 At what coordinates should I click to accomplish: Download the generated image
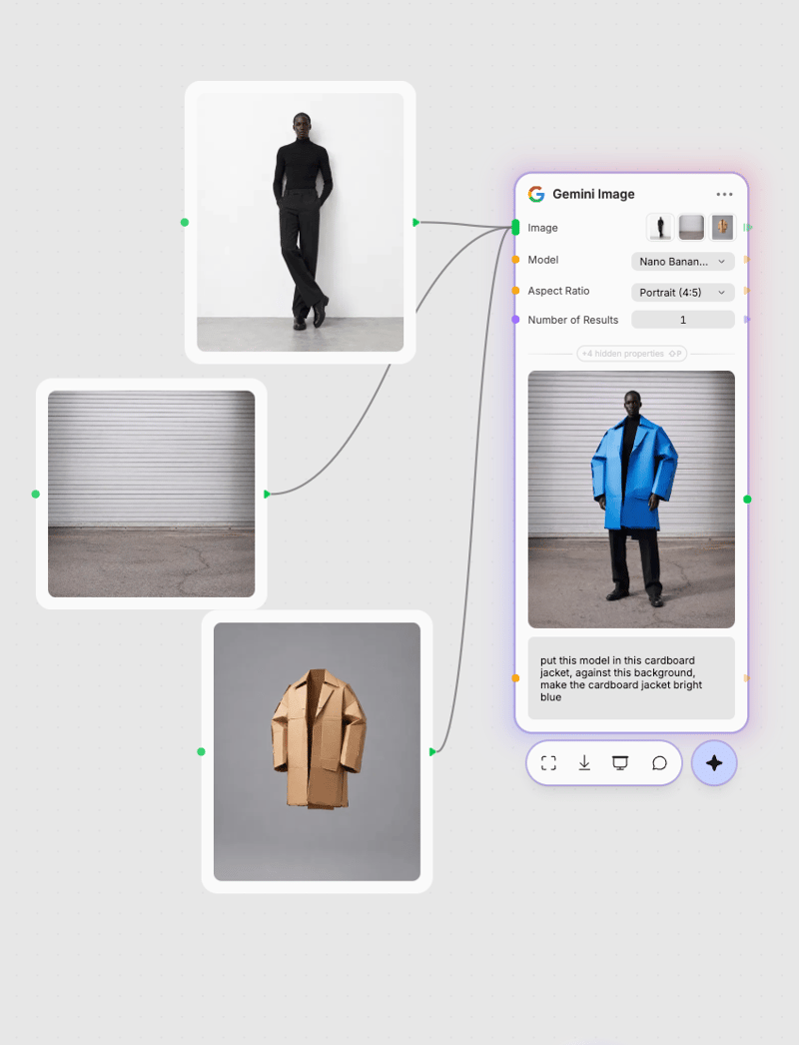tap(584, 763)
